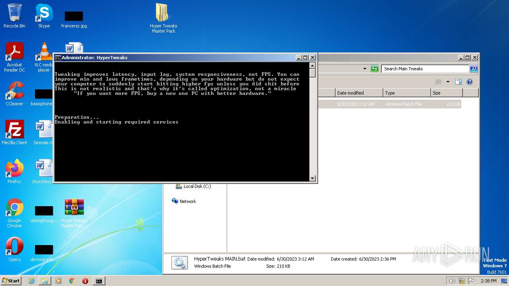
Task: Open VLC media player shortcut
Action: pyautogui.click(x=44, y=57)
